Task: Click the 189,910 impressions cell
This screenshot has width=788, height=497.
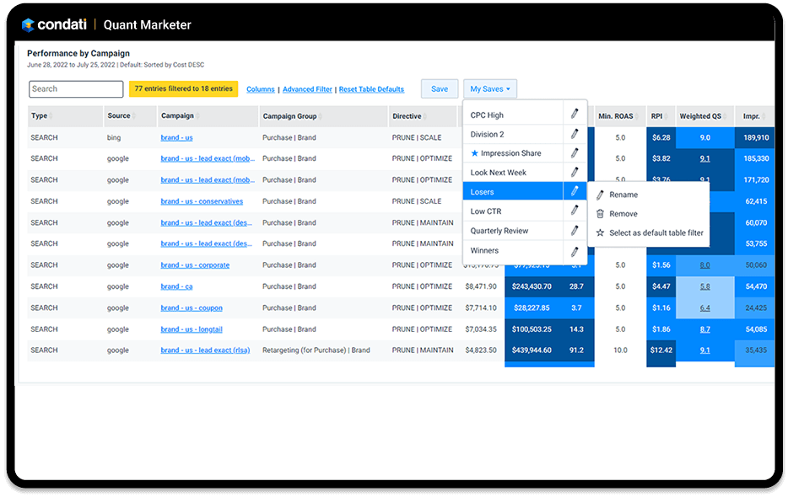Action: click(x=756, y=137)
